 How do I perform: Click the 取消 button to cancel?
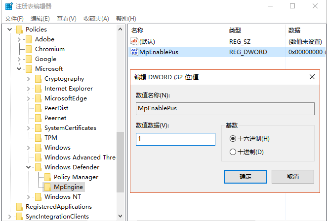pyautogui.click(x=292, y=177)
